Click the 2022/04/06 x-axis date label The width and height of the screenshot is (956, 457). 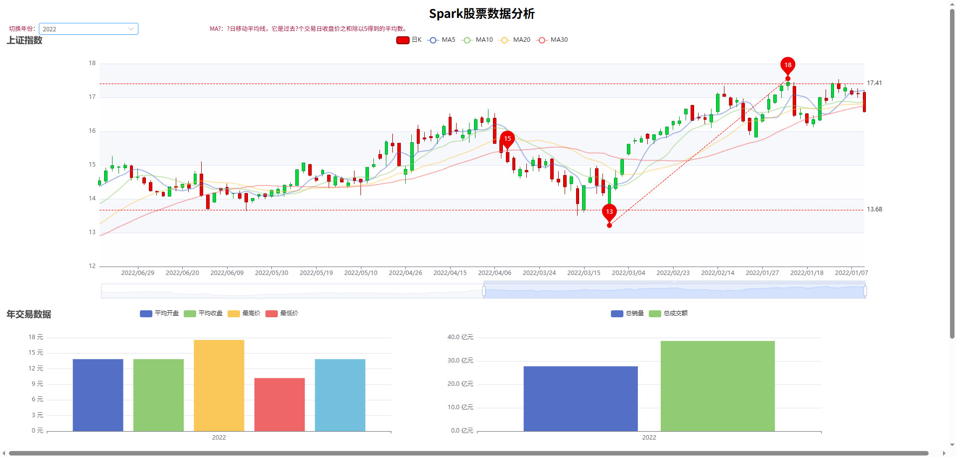pyautogui.click(x=494, y=273)
